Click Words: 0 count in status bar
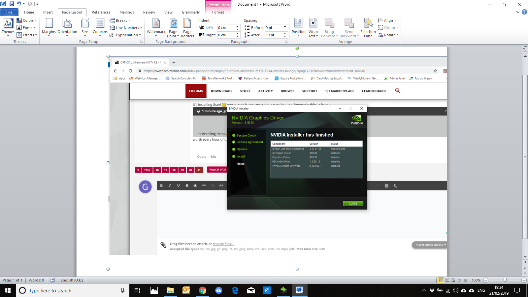Screen dimensions: 528x297 click(36, 280)
